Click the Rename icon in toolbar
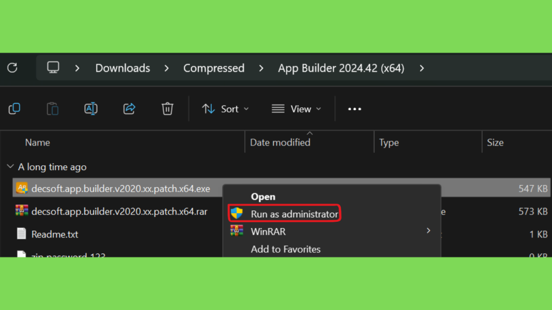Viewport: 552px width, 310px height. [91, 109]
